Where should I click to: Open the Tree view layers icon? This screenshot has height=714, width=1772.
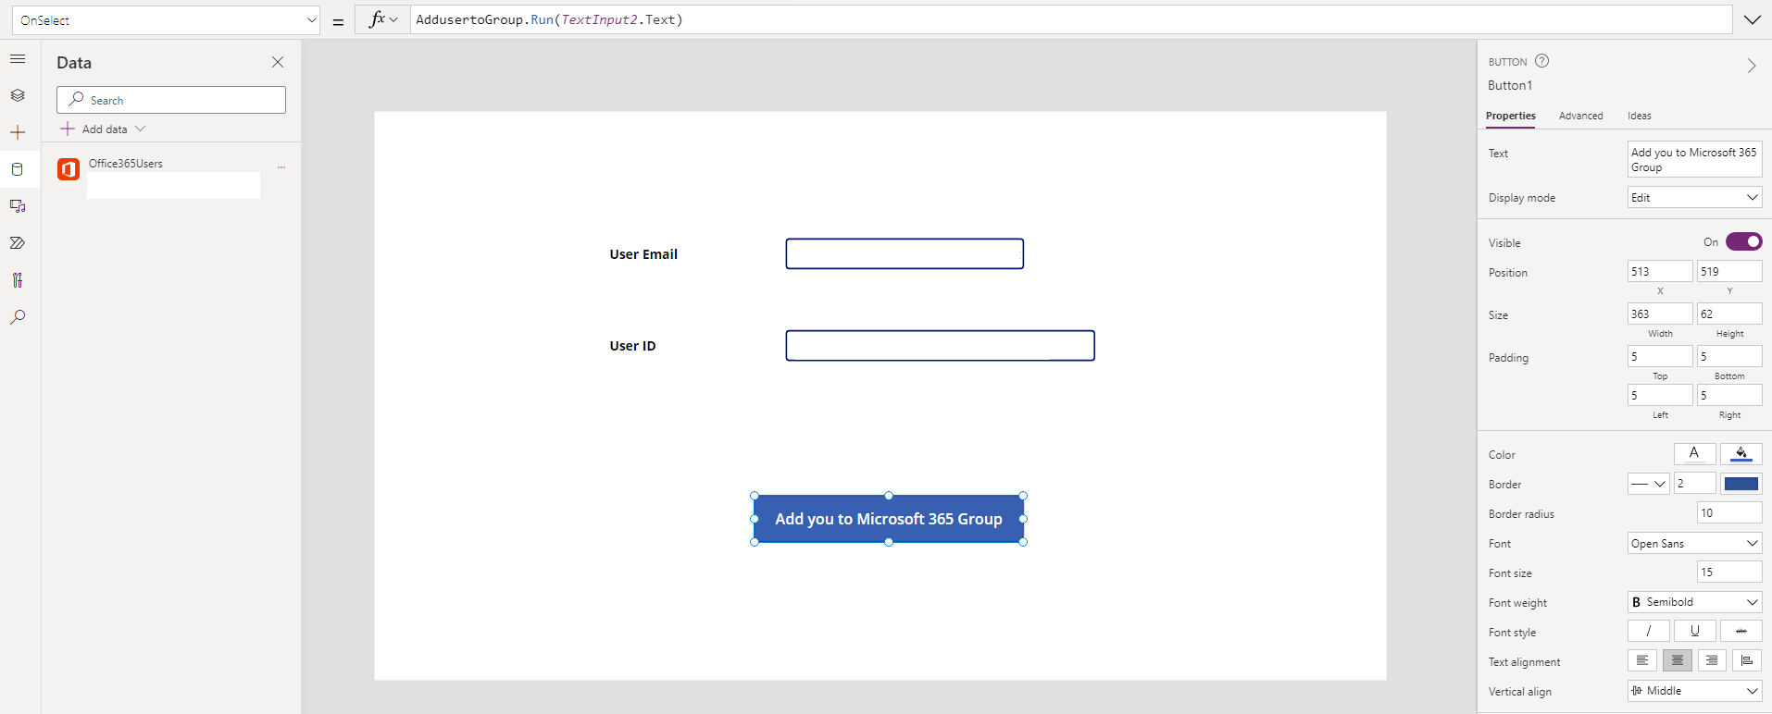(x=18, y=95)
